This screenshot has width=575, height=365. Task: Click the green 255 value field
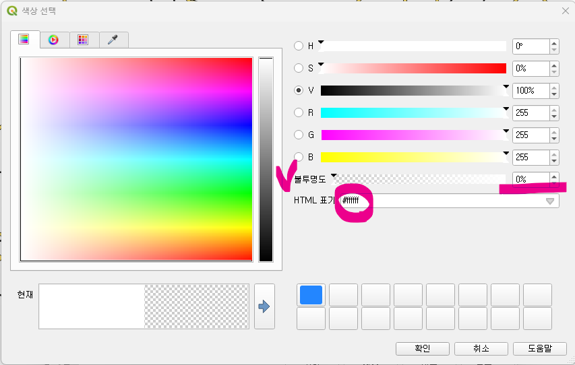click(531, 135)
